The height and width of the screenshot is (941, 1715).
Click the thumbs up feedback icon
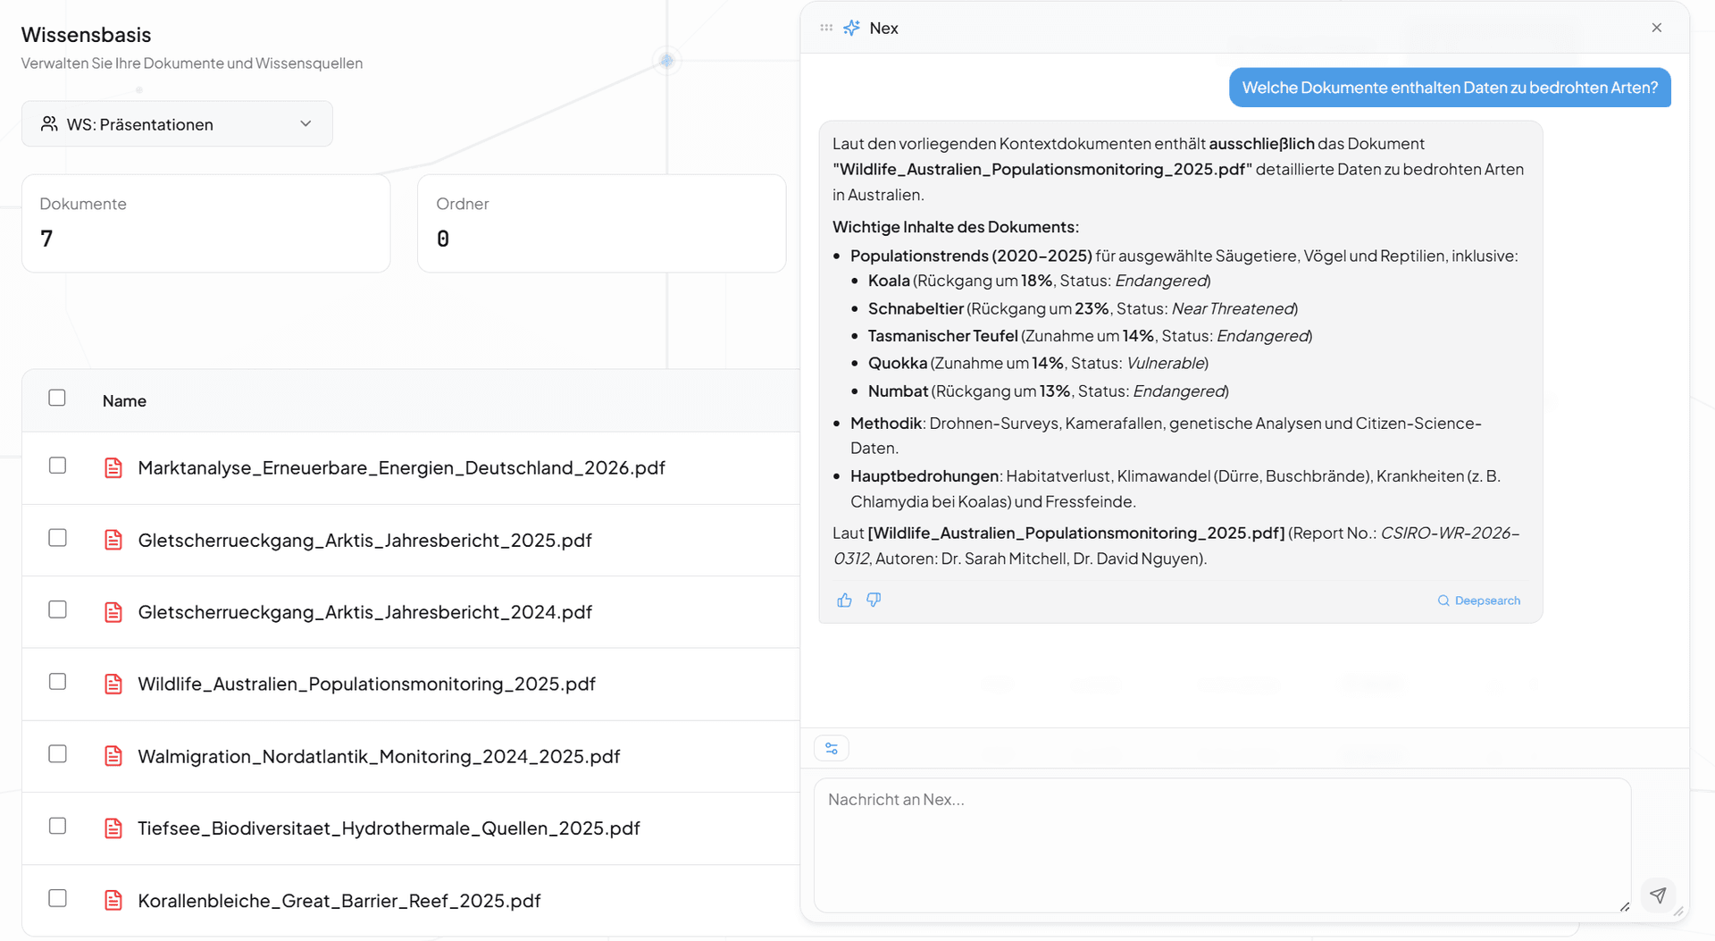[x=844, y=601]
